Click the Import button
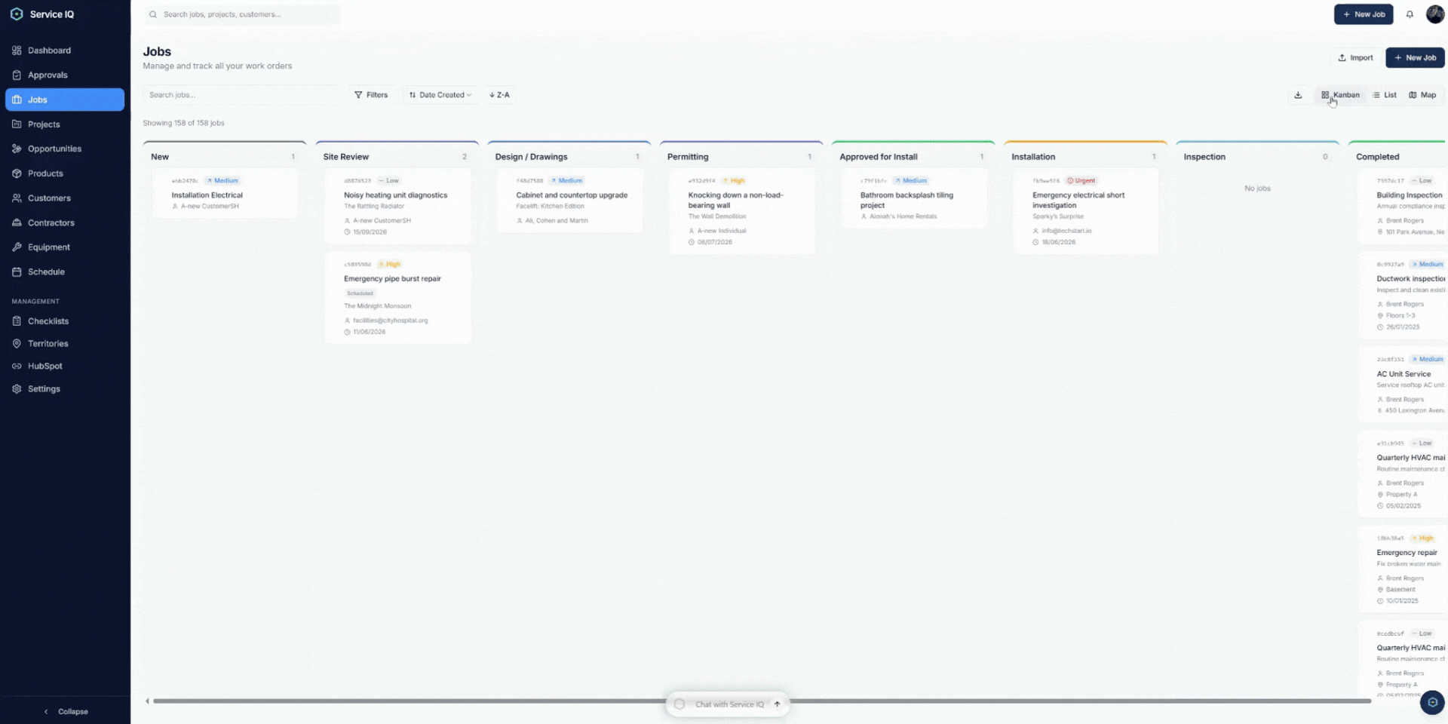This screenshot has width=1448, height=724. coord(1355,57)
